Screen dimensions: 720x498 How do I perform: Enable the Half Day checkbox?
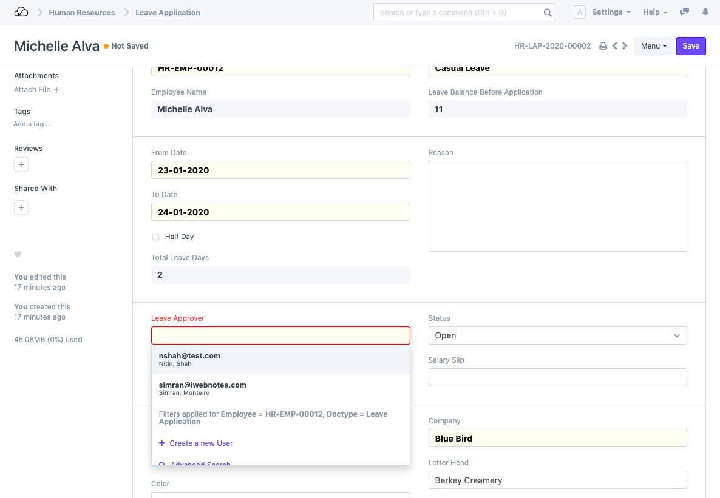coord(156,237)
